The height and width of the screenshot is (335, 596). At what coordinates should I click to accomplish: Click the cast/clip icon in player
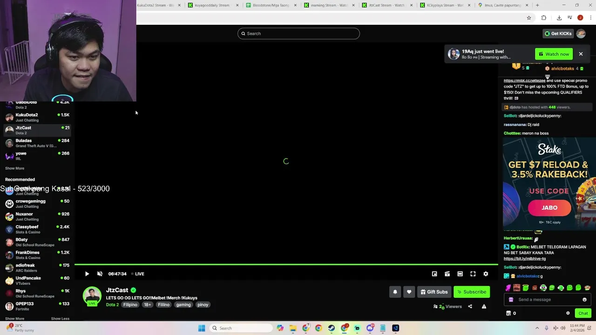pyautogui.click(x=447, y=274)
